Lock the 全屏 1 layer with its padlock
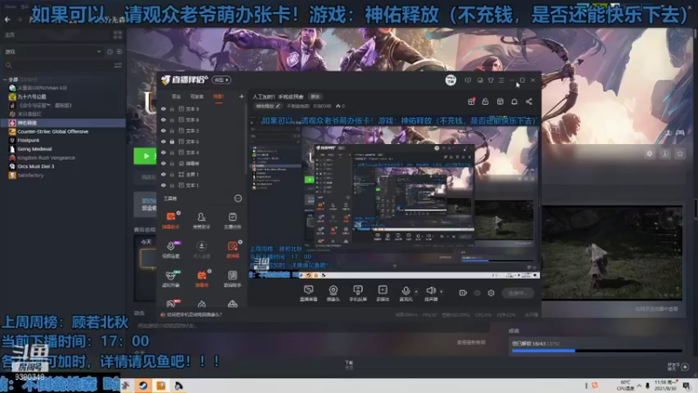This screenshot has width=698, height=393. tap(172, 174)
